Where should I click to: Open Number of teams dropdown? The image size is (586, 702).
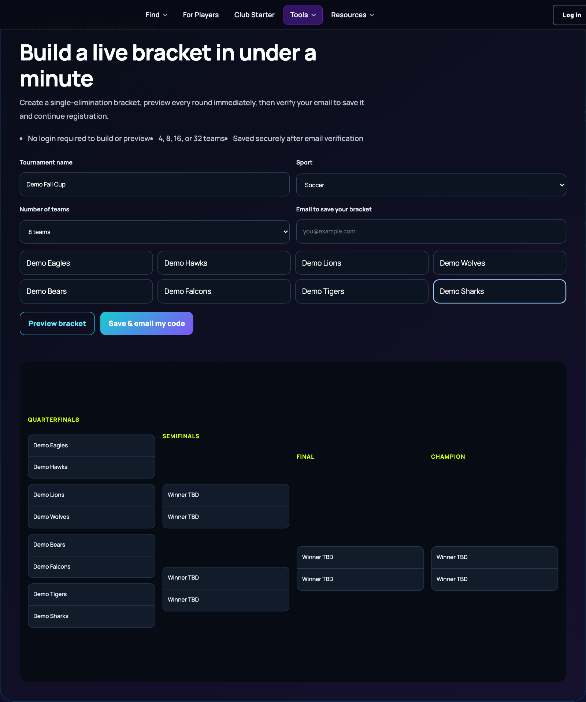pyautogui.click(x=155, y=232)
